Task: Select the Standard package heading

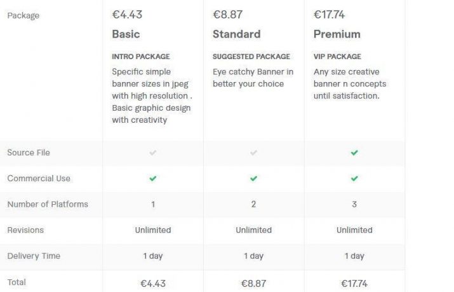Action: click(237, 34)
